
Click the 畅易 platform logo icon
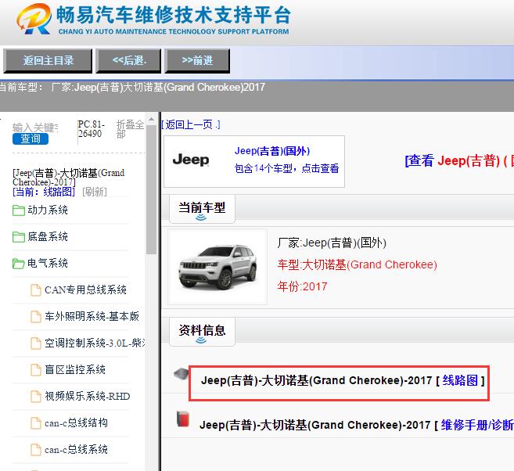point(34,19)
